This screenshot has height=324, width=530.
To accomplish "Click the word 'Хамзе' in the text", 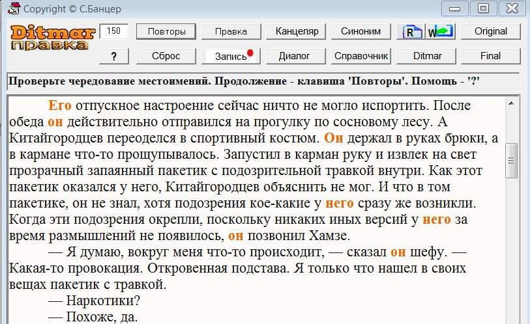I will [x=328, y=236].
